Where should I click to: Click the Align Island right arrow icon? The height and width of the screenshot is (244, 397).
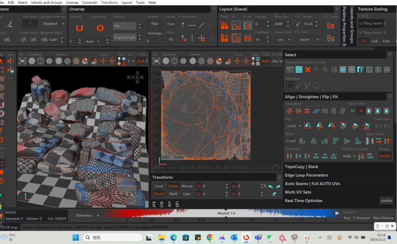coord(379,141)
